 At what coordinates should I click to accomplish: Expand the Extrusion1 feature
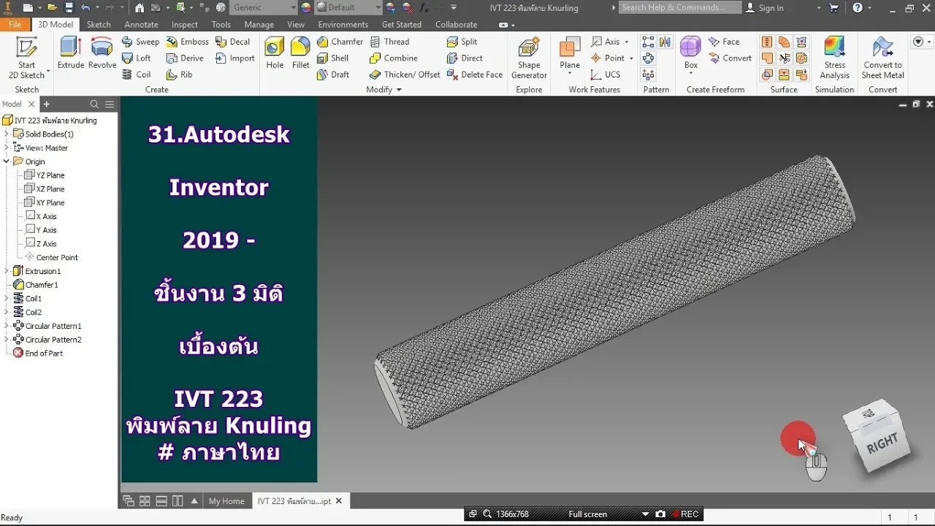pyautogui.click(x=7, y=271)
